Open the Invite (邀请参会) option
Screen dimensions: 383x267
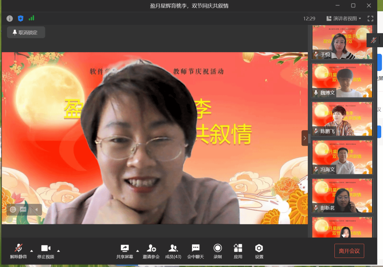151,251
